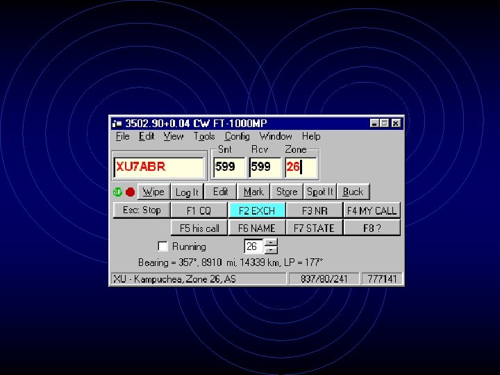The height and width of the screenshot is (375, 500).
Task: Click the Rcv field showing 599
Action: click(x=265, y=167)
